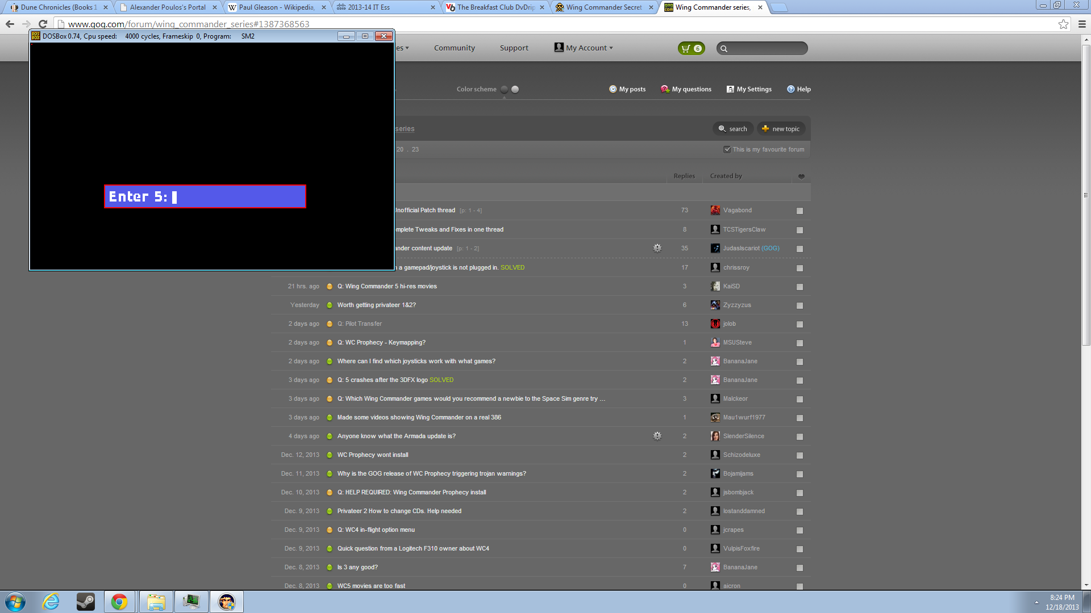
Task: Show desktop button at taskbar end
Action: 1087,602
